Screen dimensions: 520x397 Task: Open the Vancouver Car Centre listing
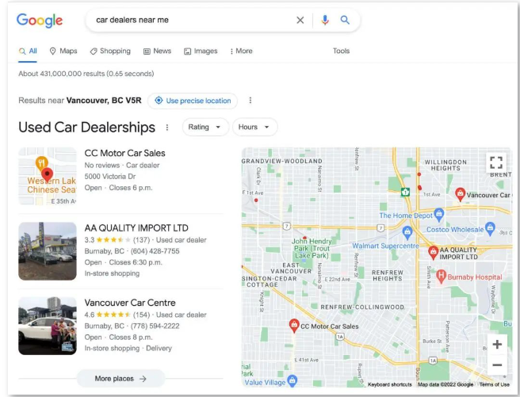tap(130, 303)
